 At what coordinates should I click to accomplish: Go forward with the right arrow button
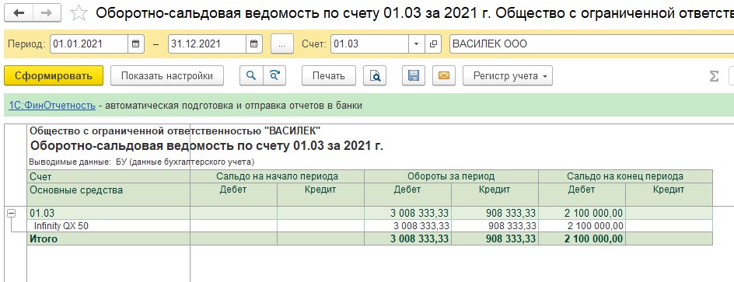pyautogui.click(x=47, y=13)
